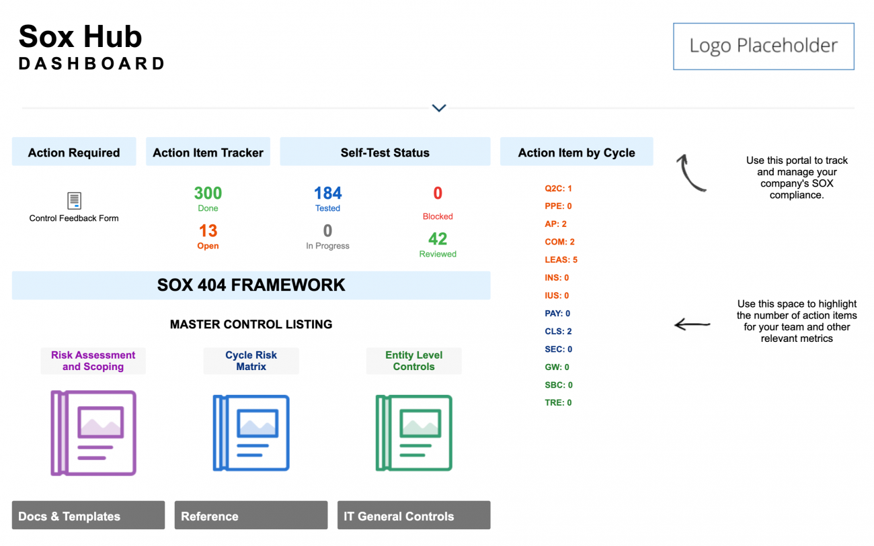Select the Self-Test Status panel header
This screenshot has height=546, width=874.
click(x=385, y=152)
